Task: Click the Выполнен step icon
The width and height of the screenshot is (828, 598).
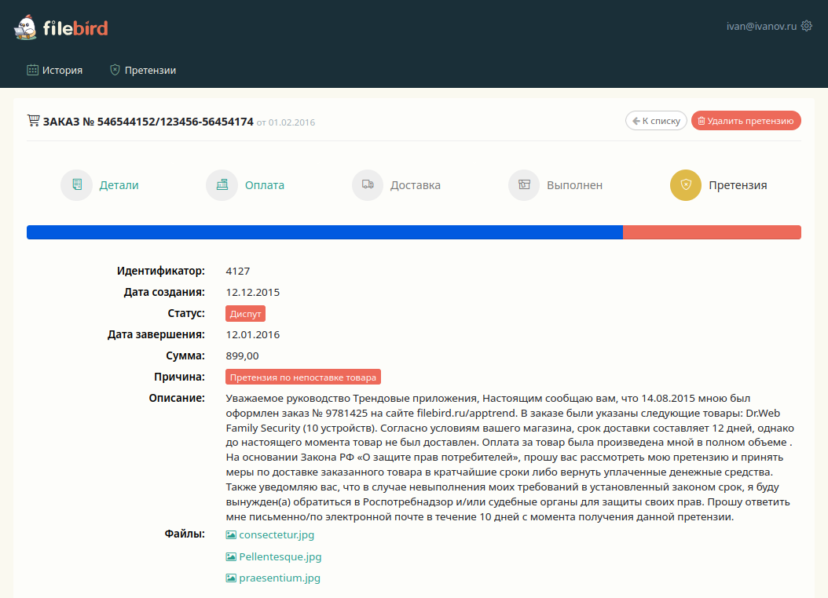Action: tap(524, 185)
